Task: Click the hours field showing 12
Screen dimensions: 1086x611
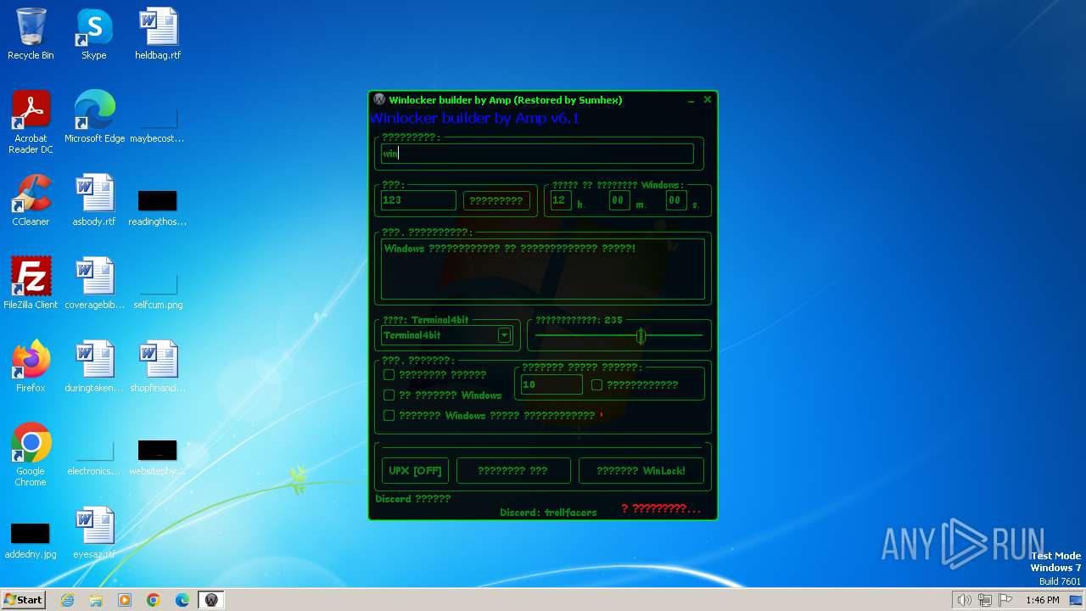Action: point(561,200)
